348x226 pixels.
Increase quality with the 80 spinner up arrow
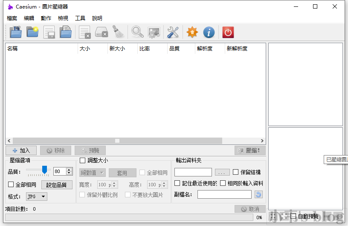[x=69, y=170]
